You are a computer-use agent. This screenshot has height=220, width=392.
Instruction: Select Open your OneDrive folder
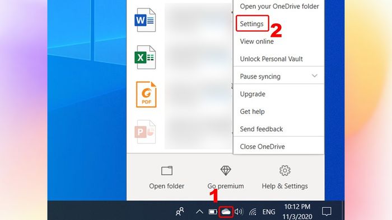click(279, 6)
